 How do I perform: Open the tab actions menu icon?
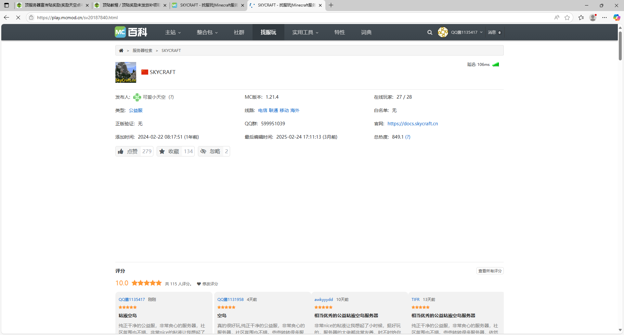coord(6,5)
